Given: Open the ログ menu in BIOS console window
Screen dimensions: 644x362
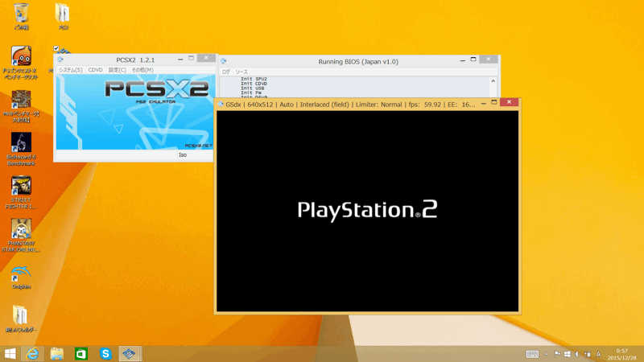Looking at the screenshot, I should [x=226, y=72].
